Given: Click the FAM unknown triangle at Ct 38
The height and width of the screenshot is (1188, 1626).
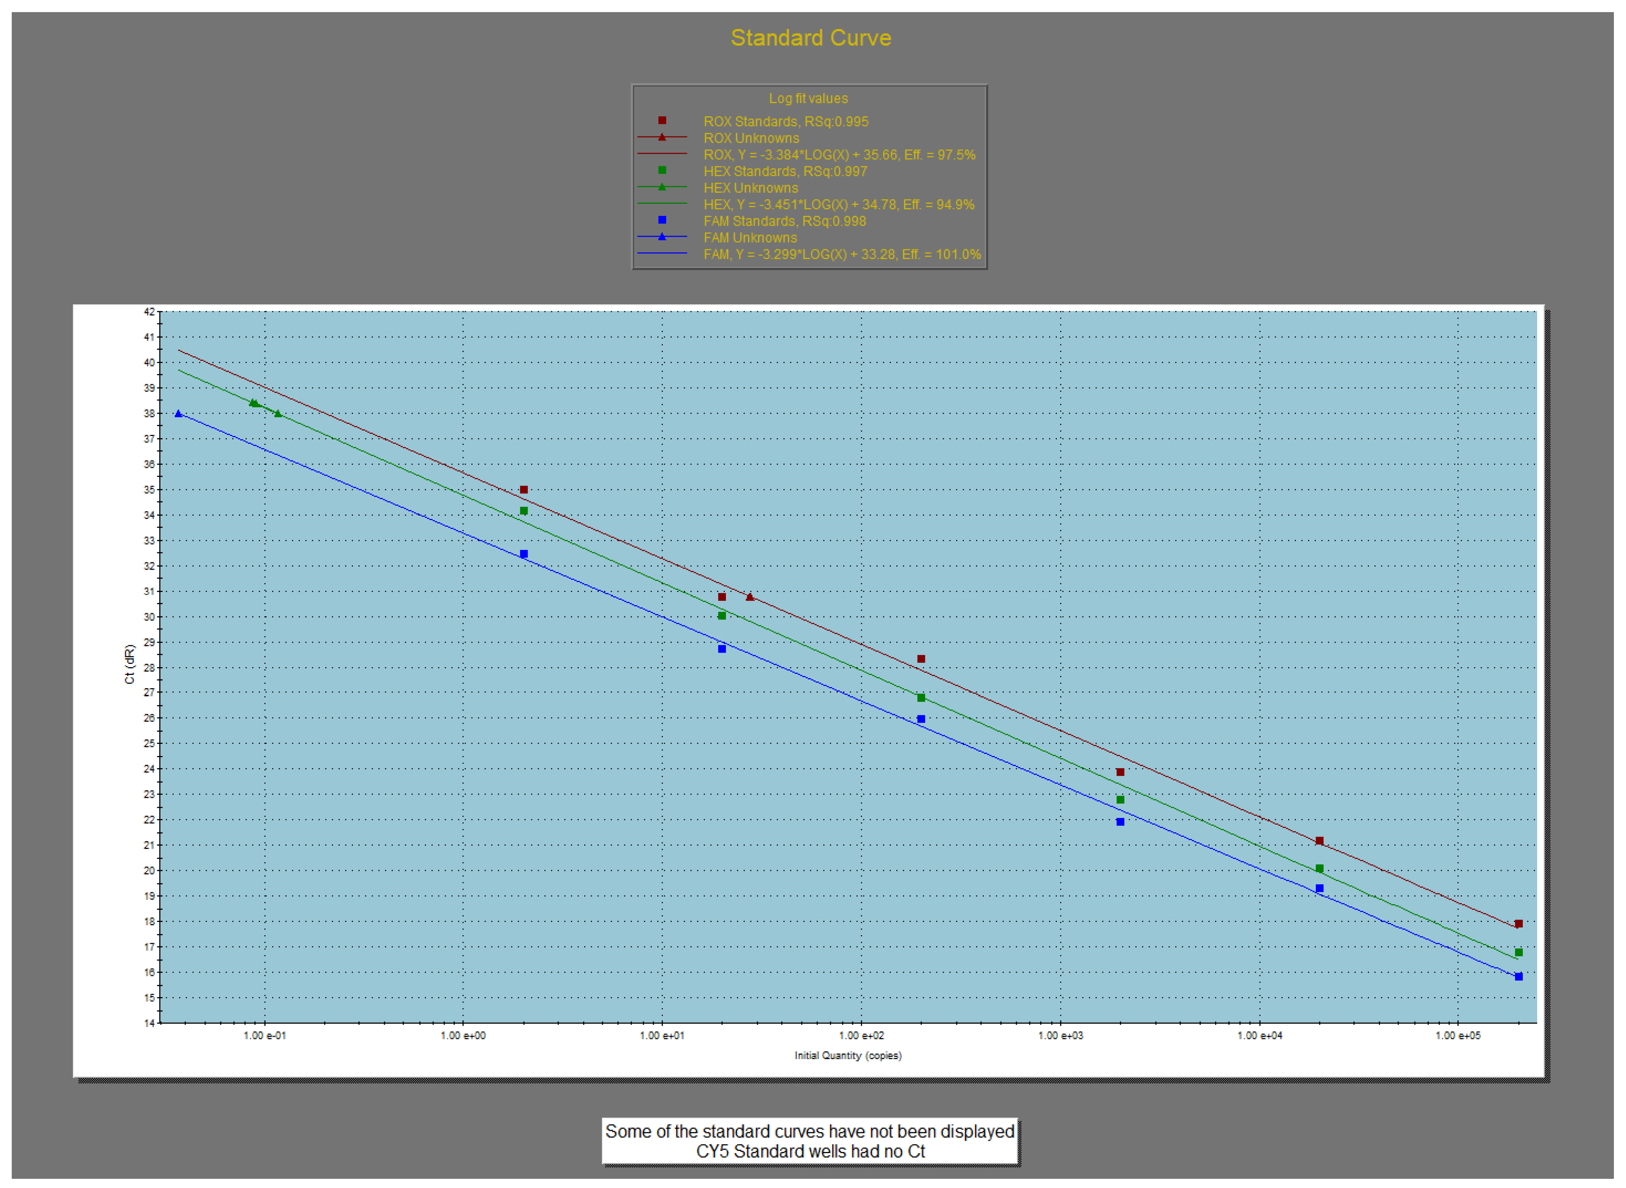Looking at the screenshot, I should (x=178, y=414).
